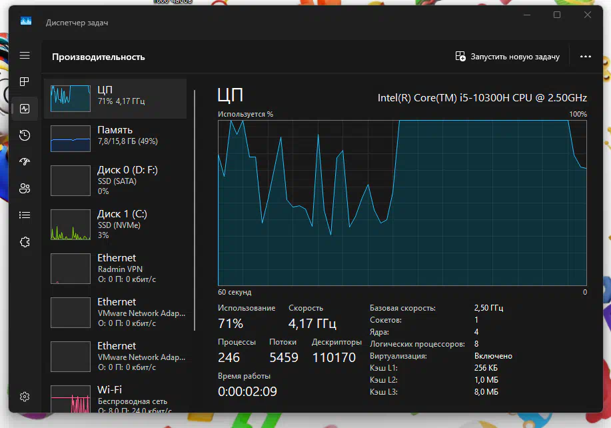This screenshot has width=611, height=428.
Task: Click the Производительность page heading
Action: pyautogui.click(x=98, y=57)
